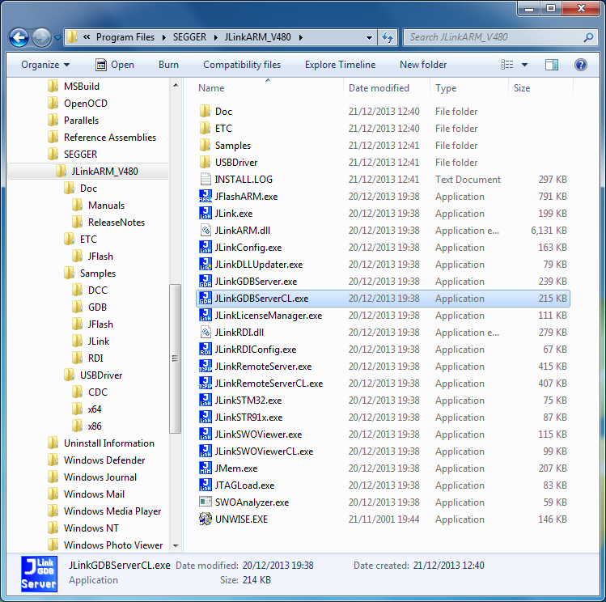
Task: Select the JLinkSWOViewerCL.exe icon
Action: pos(206,451)
